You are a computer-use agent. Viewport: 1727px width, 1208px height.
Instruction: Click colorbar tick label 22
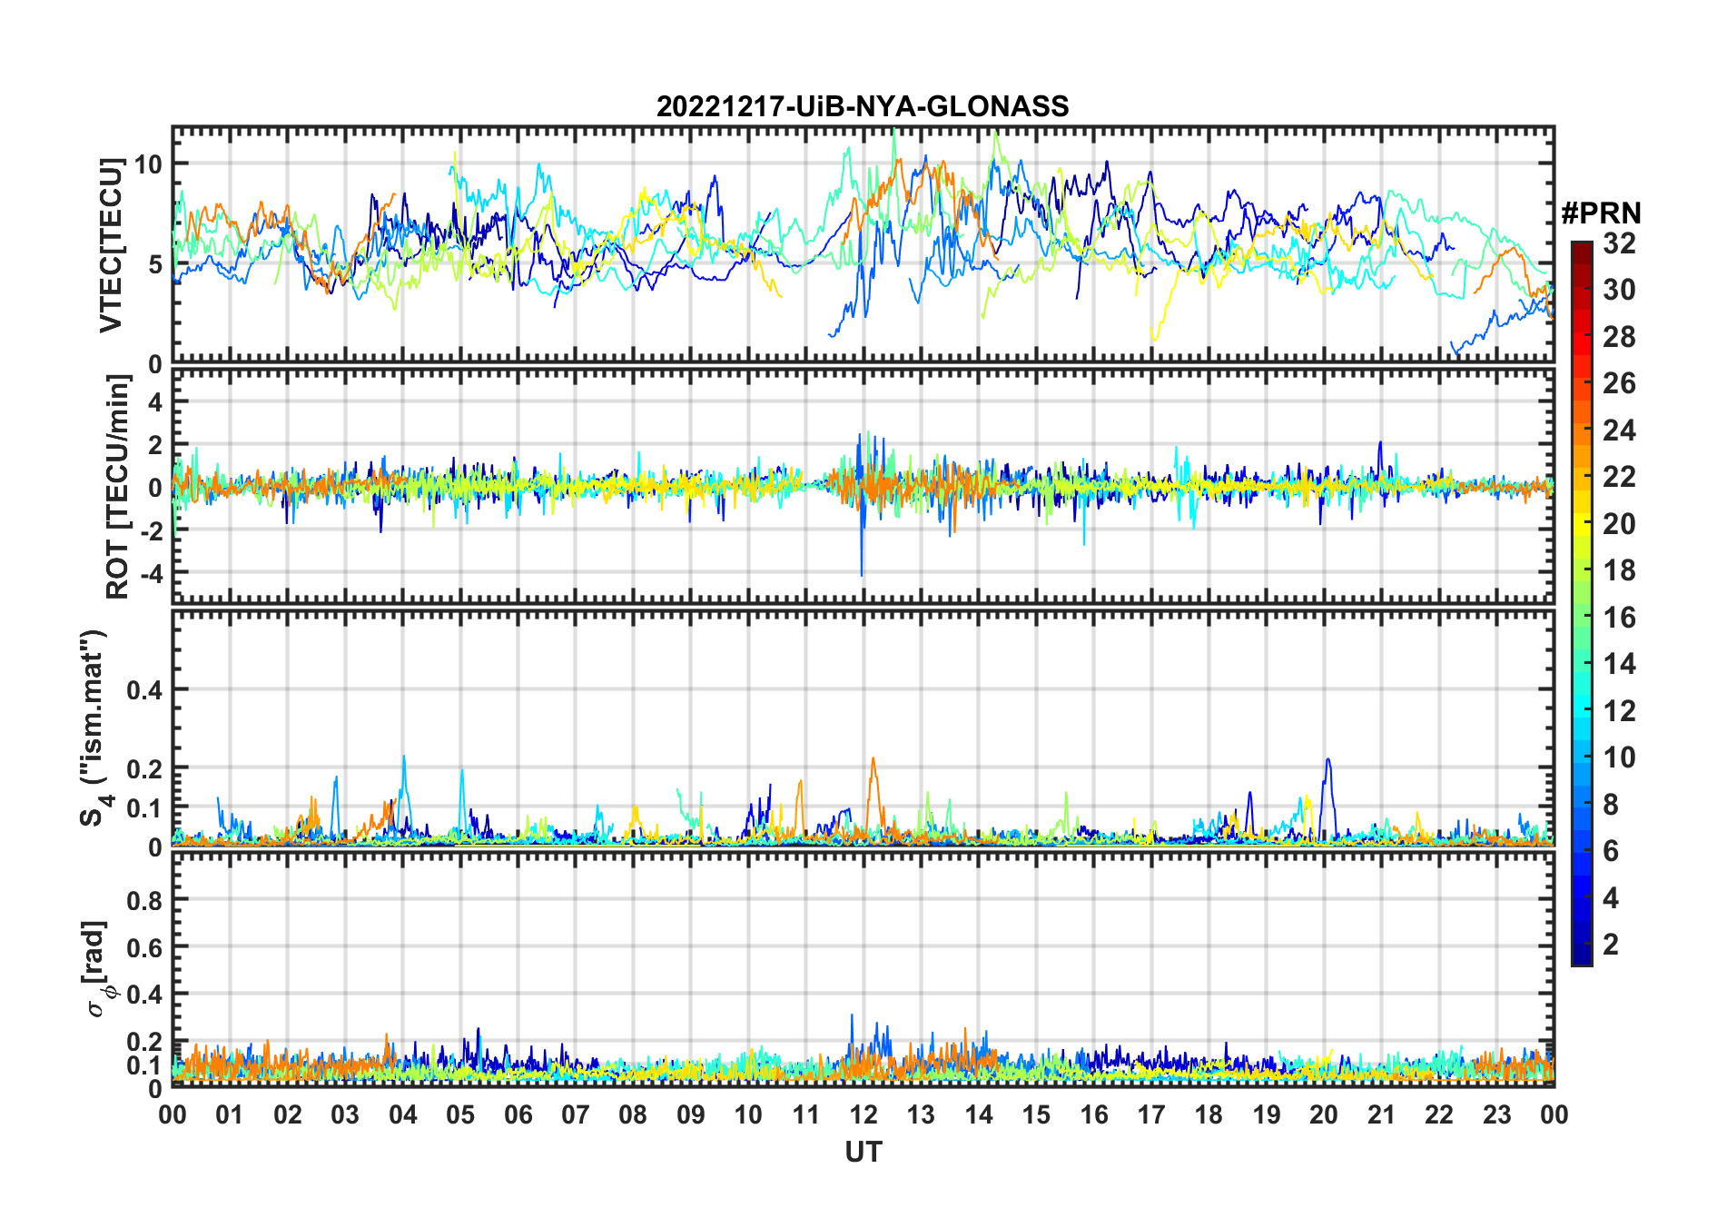pyautogui.click(x=1619, y=476)
